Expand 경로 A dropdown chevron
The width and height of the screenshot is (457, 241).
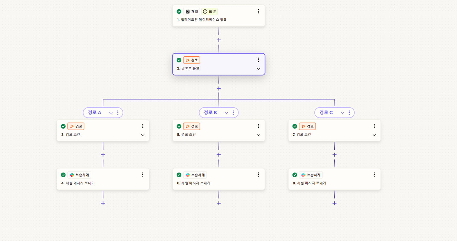coord(111,113)
